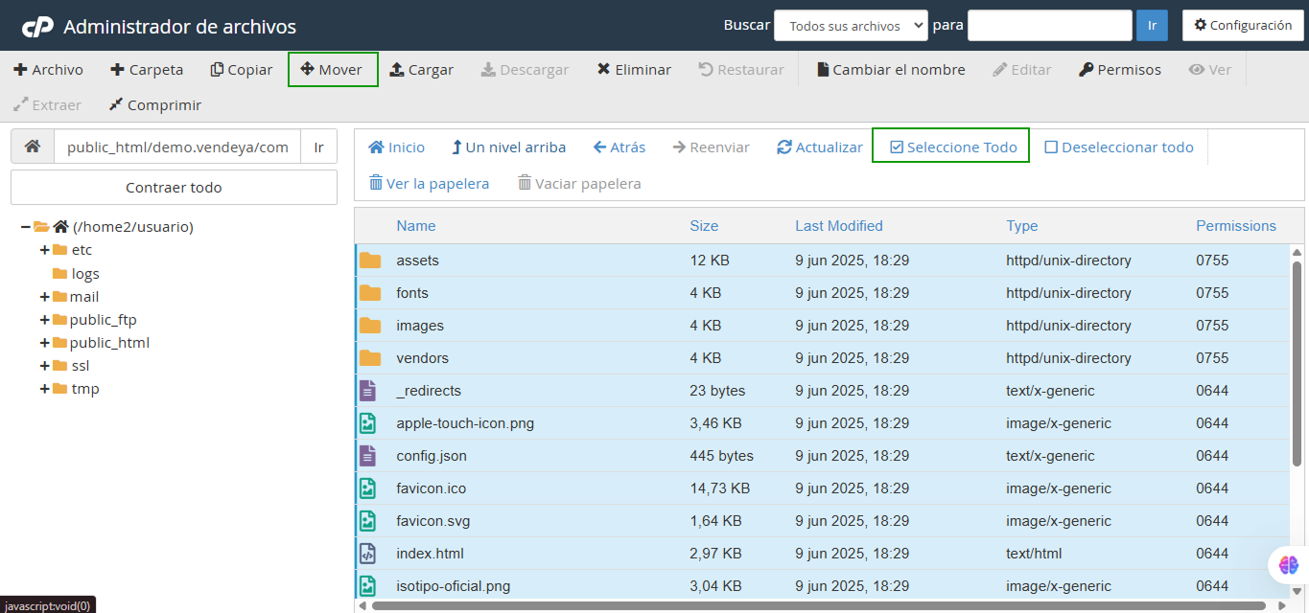Click Actualizar refresh icon
Viewport: 1309px width, 613px height.
(784, 148)
